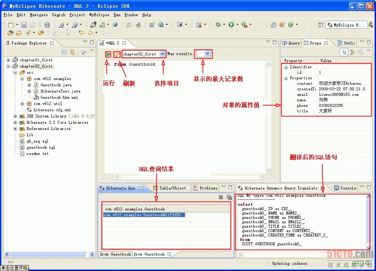This screenshot has height=271, width=376.
Task: Expand HibernateTest.java node
Action: [29, 91]
